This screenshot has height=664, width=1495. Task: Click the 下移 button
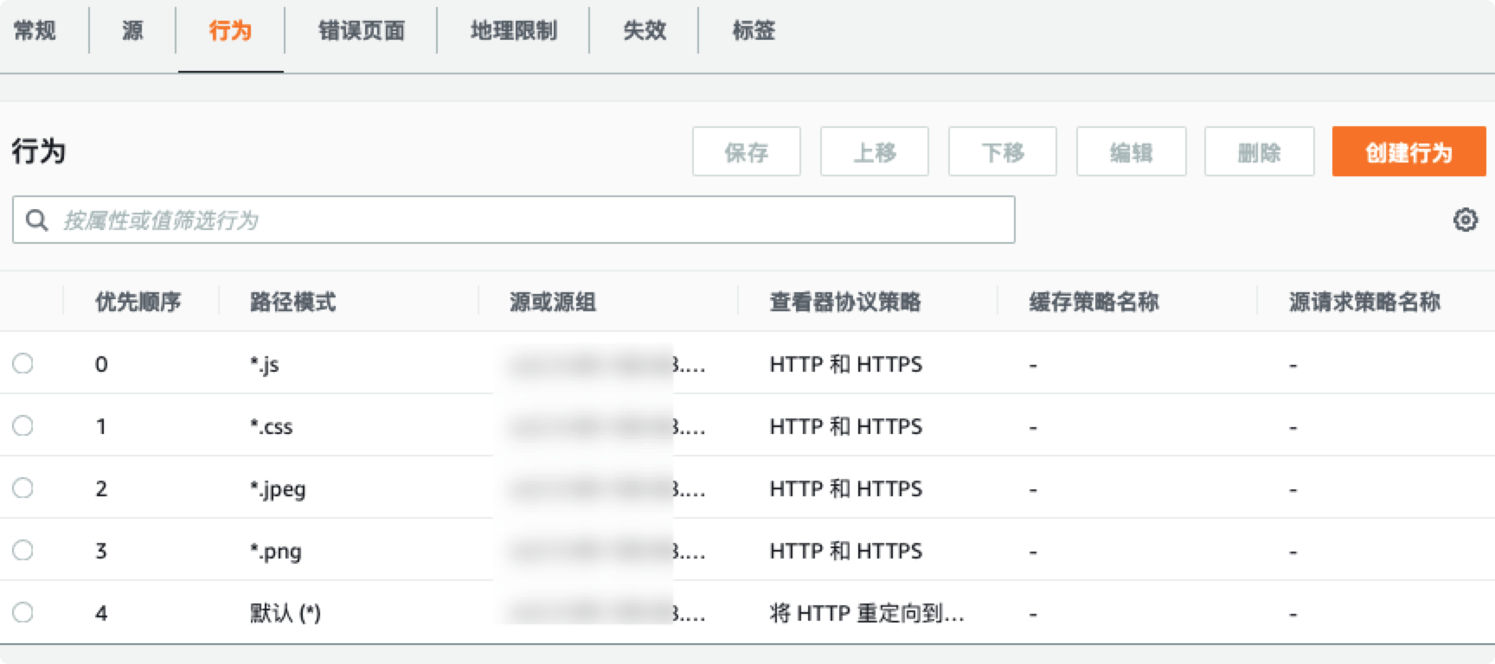1003,152
